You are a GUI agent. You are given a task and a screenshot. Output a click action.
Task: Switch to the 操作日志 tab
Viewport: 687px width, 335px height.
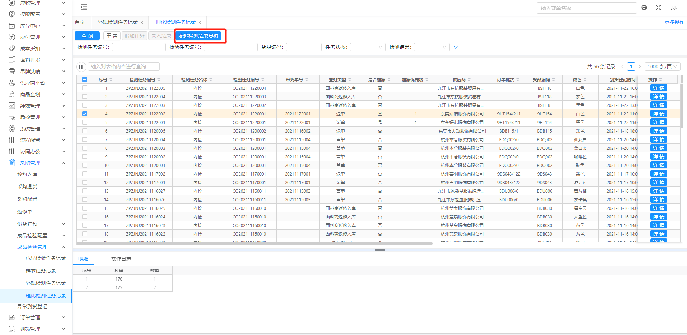(121, 259)
